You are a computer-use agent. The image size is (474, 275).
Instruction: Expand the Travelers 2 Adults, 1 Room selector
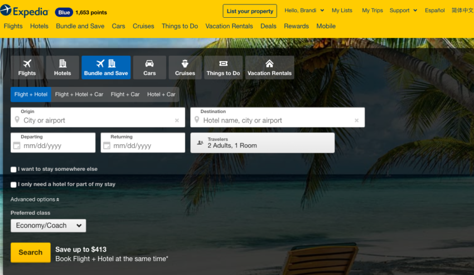tap(262, 143)
